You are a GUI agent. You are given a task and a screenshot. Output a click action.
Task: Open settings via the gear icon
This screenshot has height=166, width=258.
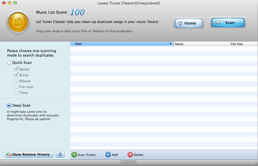tap(60, 155)
